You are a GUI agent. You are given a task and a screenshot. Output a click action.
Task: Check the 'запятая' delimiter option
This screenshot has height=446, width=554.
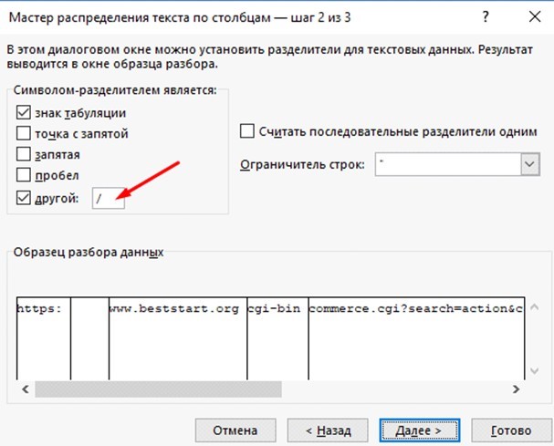(x=23, y=153)
